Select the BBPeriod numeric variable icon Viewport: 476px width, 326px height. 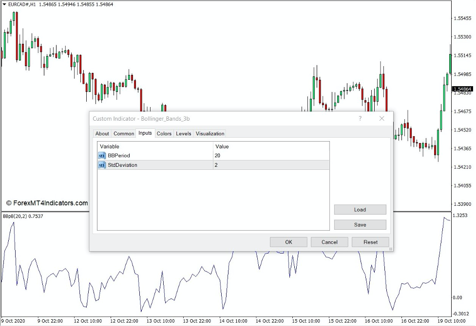pyautogui.click(x=101, y=156)
